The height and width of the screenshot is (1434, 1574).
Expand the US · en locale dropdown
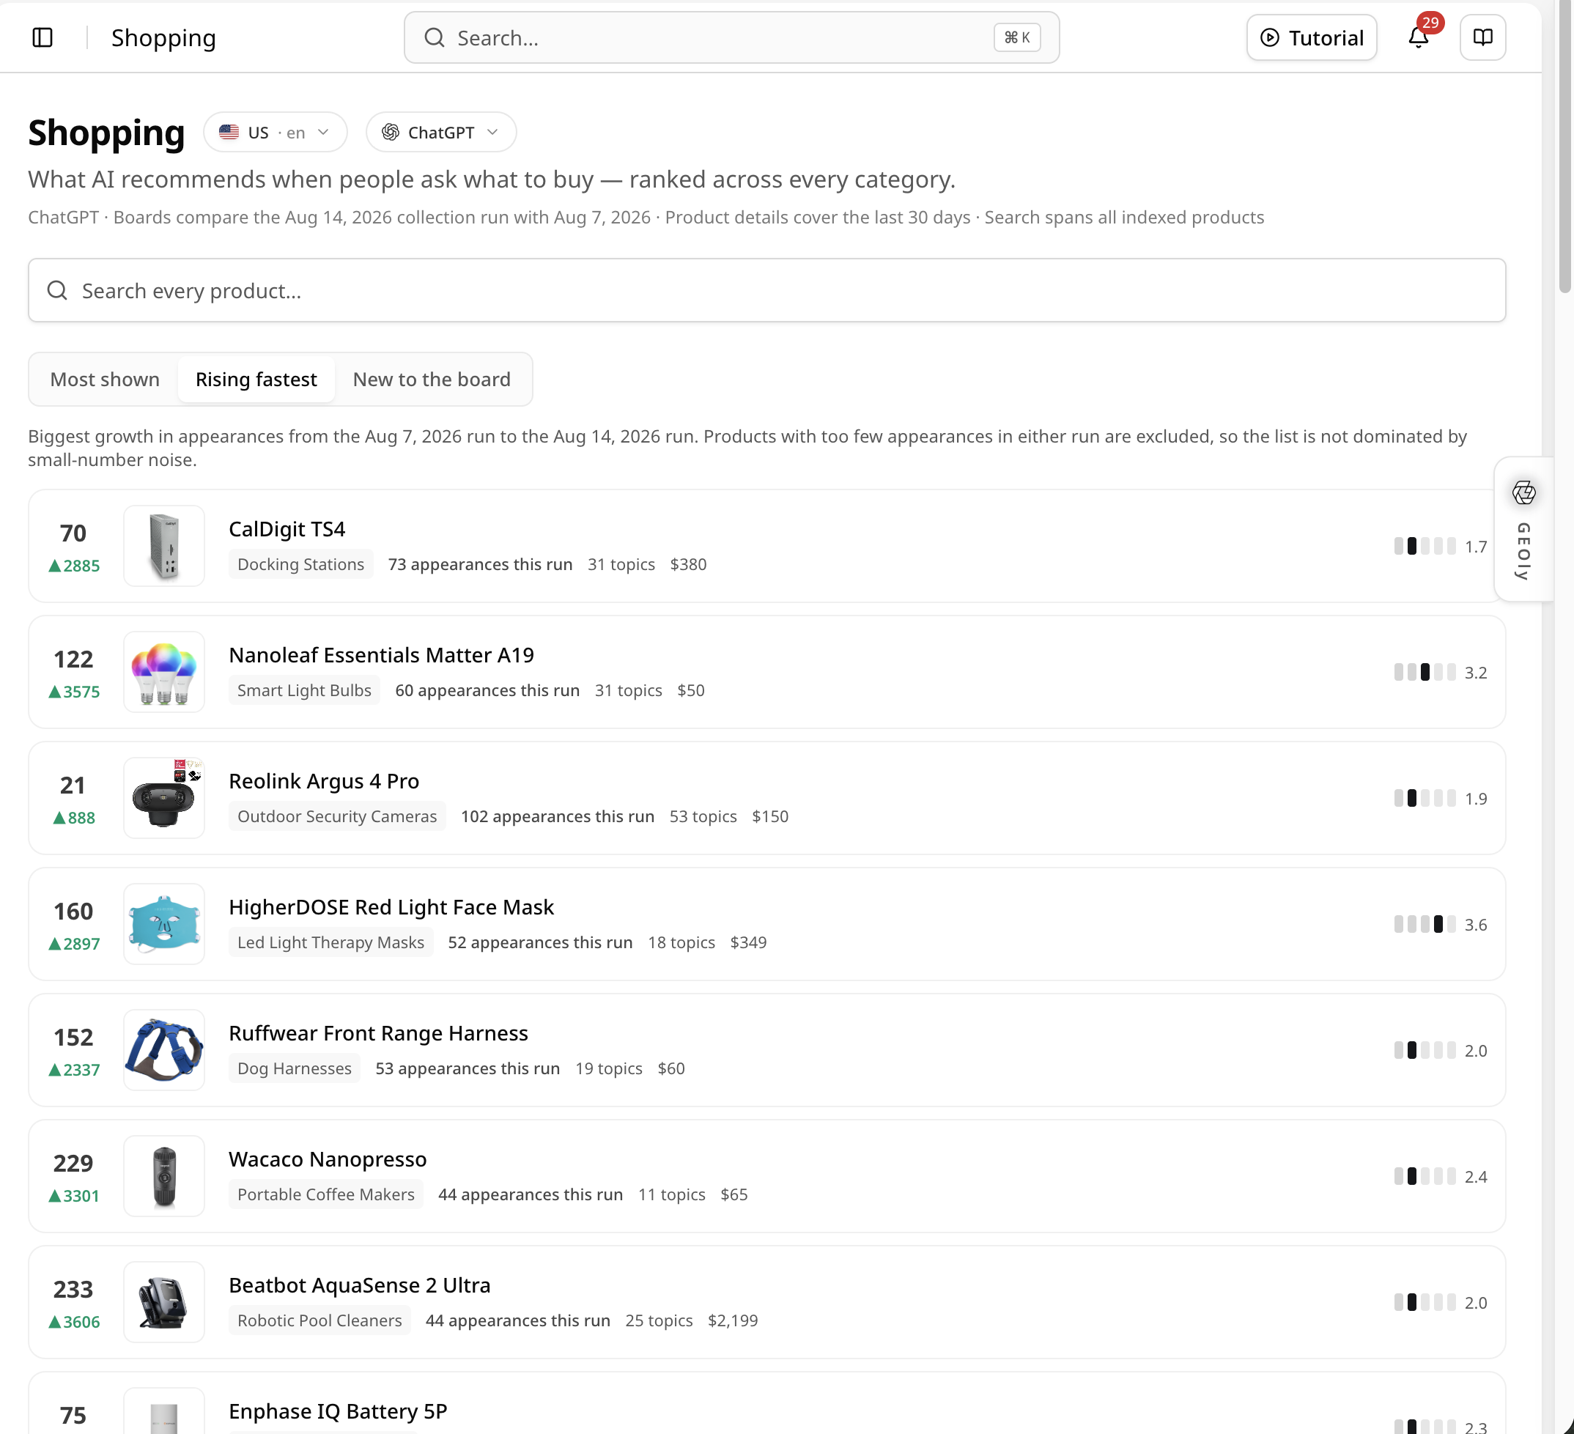[x=275, y=132]
